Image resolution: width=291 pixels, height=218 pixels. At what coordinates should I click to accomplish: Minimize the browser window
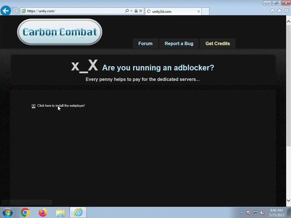267,3
